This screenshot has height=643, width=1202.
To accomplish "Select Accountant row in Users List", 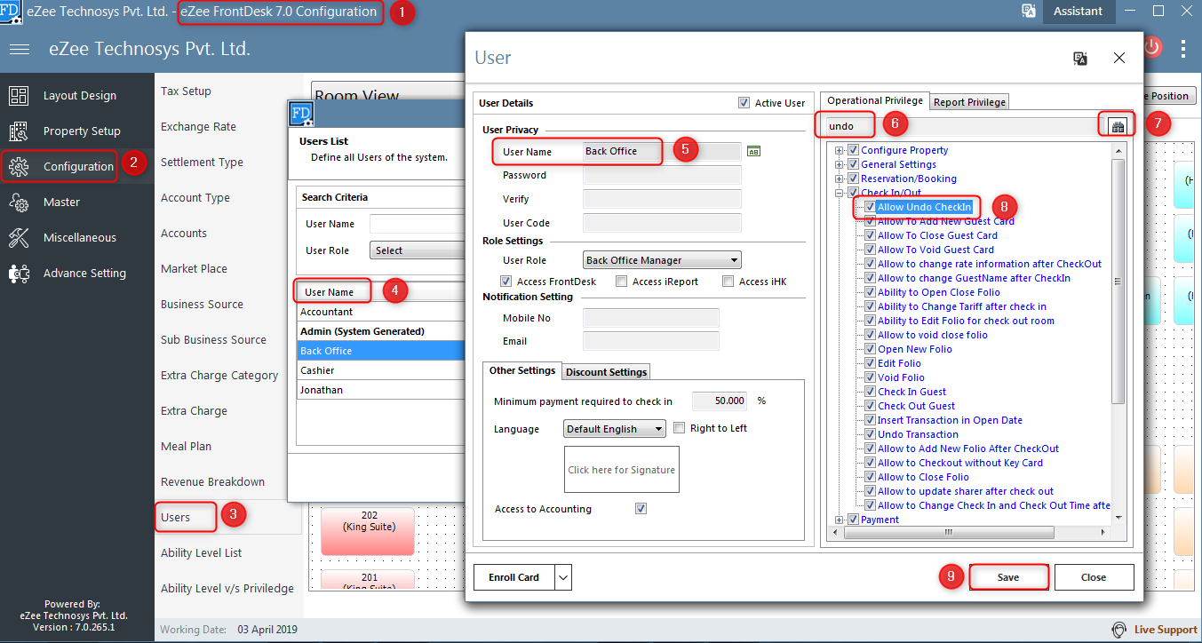I will pos(382,312).
